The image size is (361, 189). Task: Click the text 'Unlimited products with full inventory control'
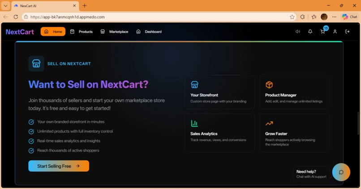pyautogui.click(x=75, y=131)
